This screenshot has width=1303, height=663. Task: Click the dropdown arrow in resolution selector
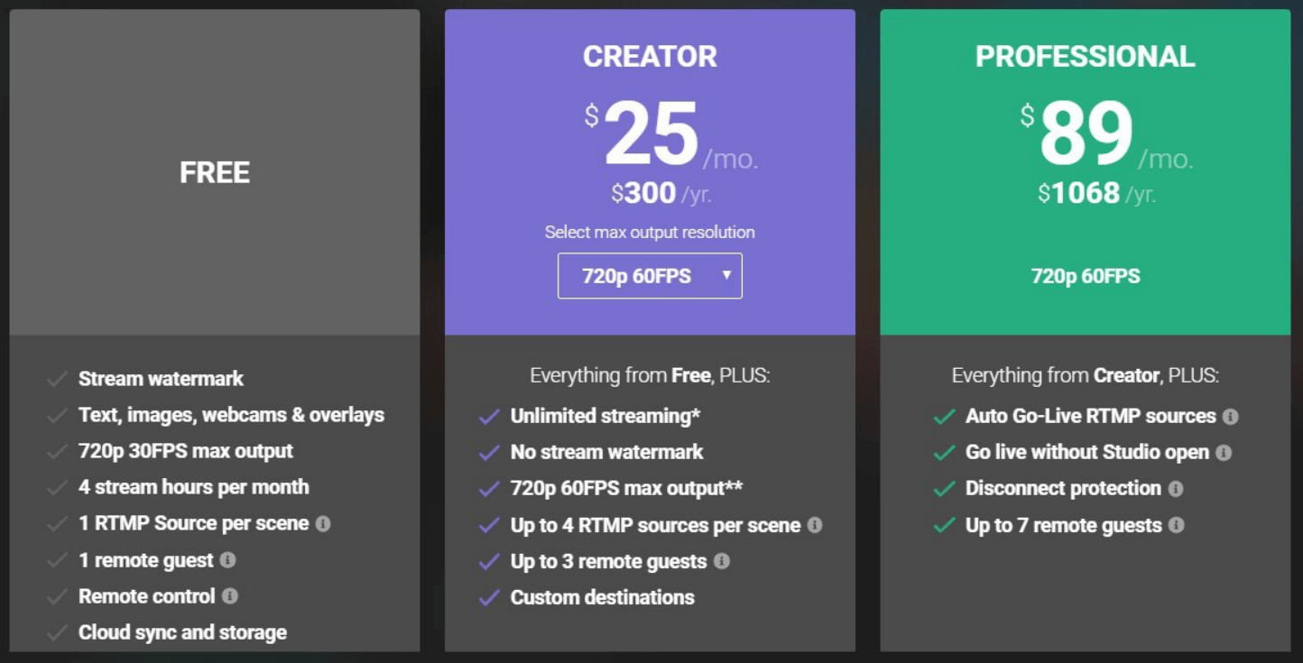click(726, 275)
